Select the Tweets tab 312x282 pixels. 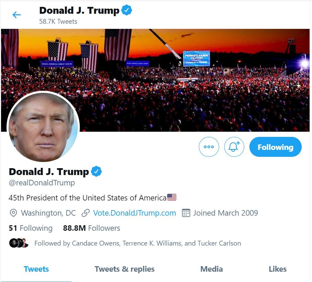(x=36, y=269)
